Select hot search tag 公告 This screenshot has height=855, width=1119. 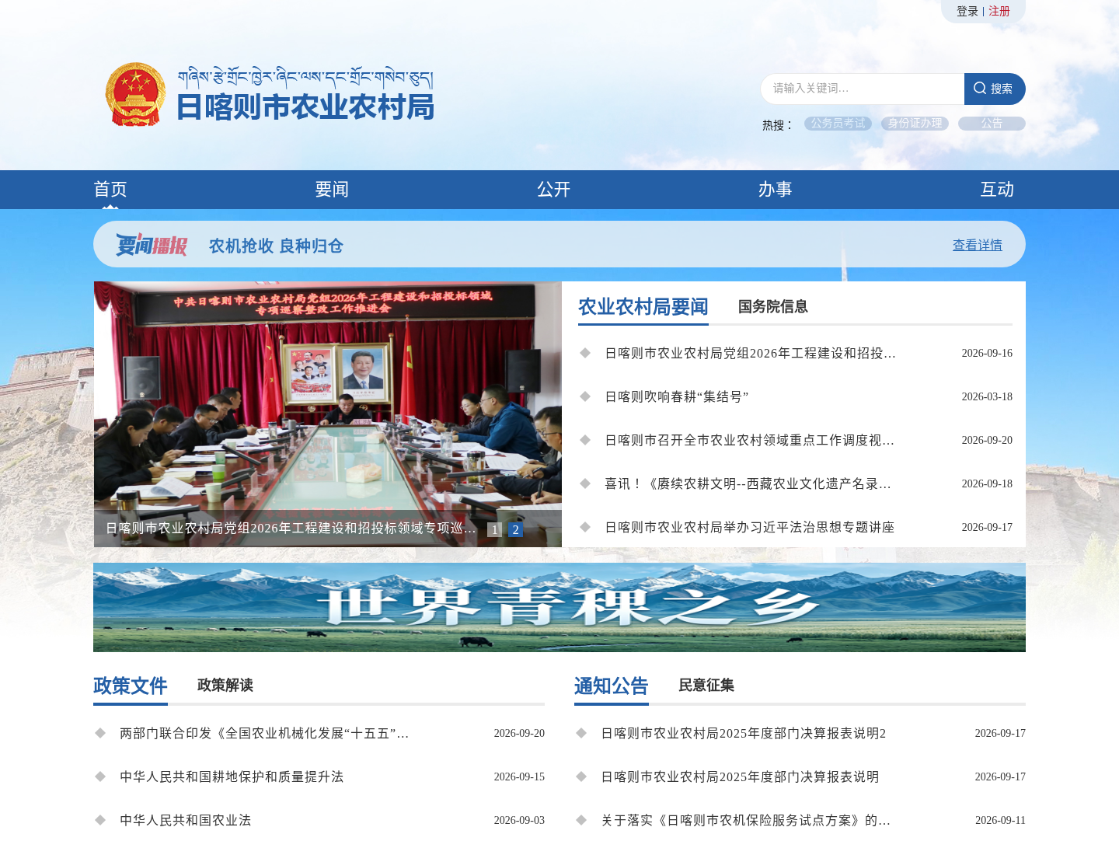[992, 124]
